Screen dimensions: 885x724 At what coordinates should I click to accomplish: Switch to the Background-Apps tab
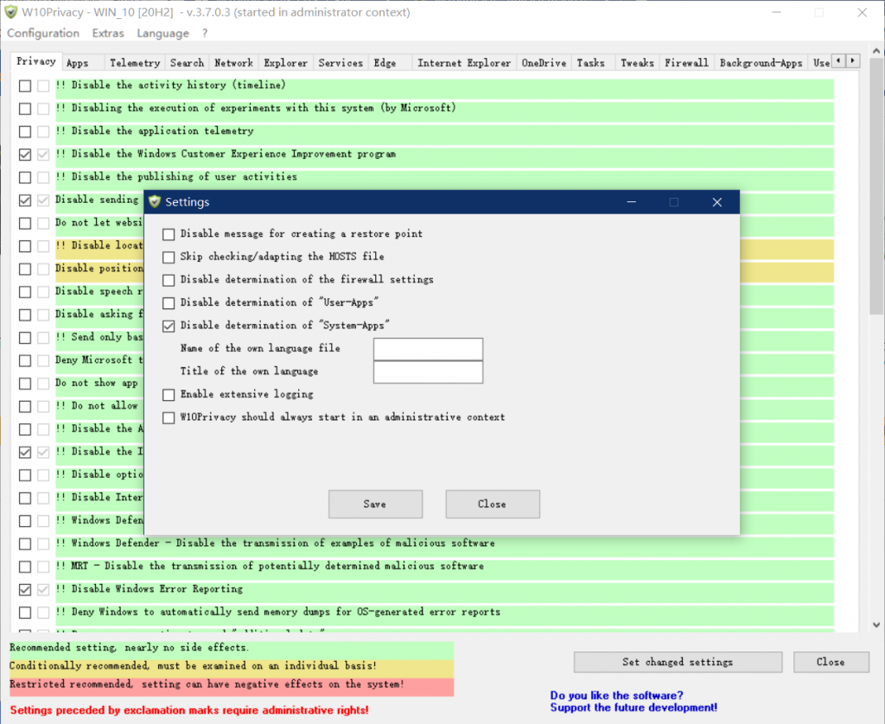click(761, 63)
